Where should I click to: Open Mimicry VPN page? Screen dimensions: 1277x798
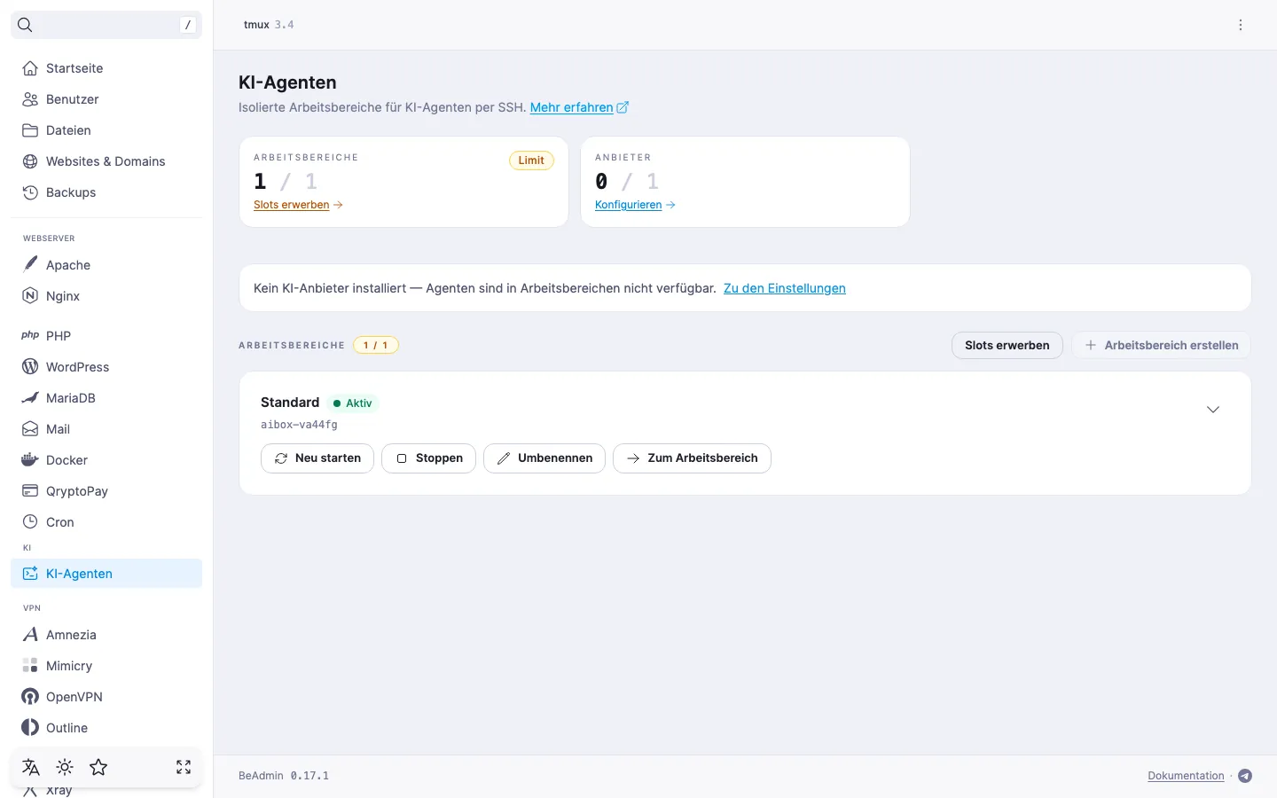[x=106, y=666]
